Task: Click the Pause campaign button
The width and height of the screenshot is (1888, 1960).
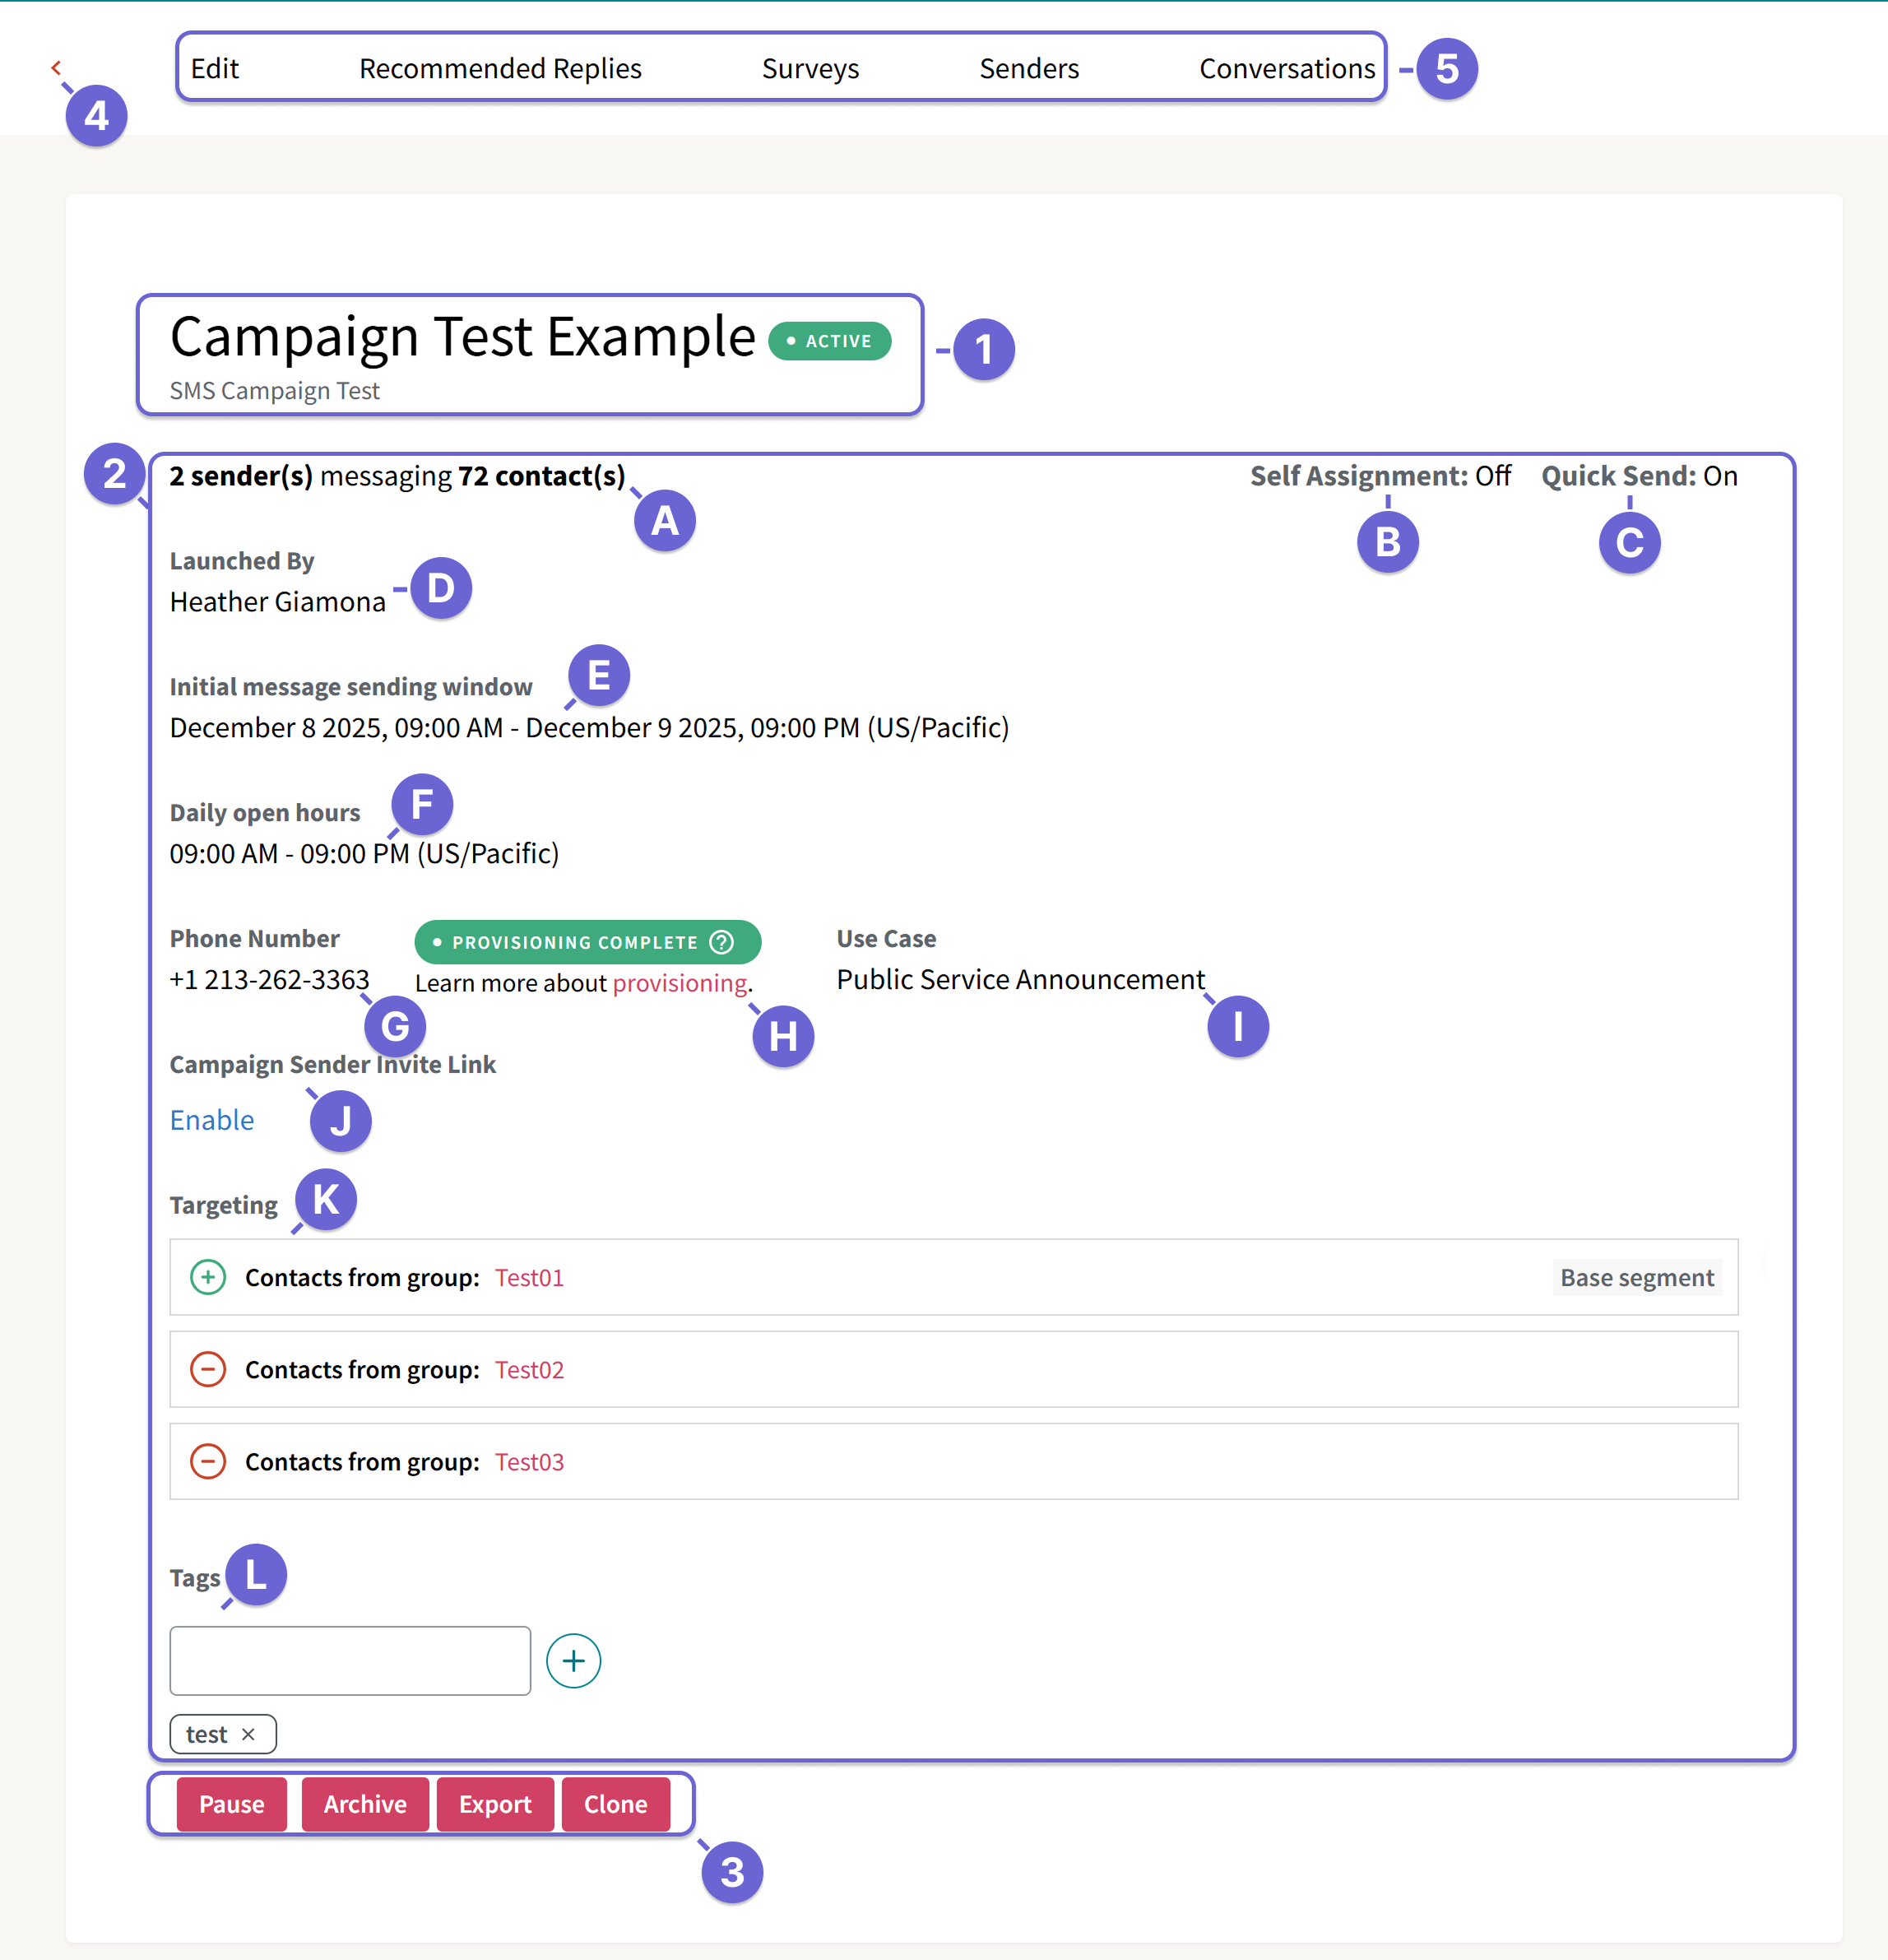Action: point(230,1804)
